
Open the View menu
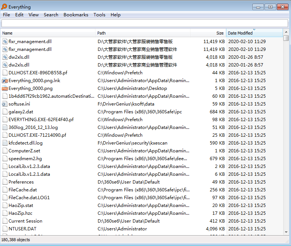[33, 15]
